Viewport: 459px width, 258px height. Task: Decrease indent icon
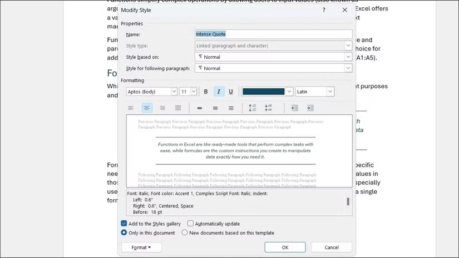(x=294, y=108)
